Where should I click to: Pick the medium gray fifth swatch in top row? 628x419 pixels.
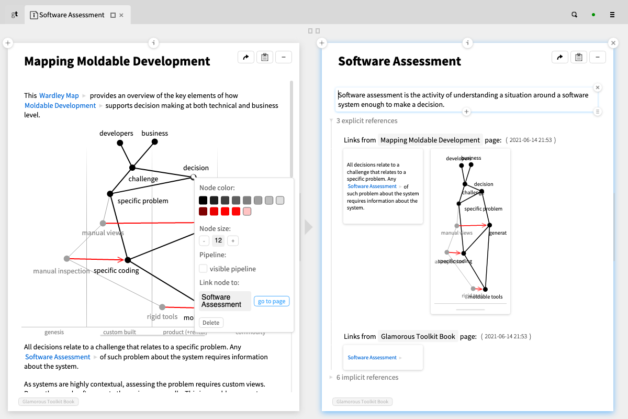click(x=247, y=201)
